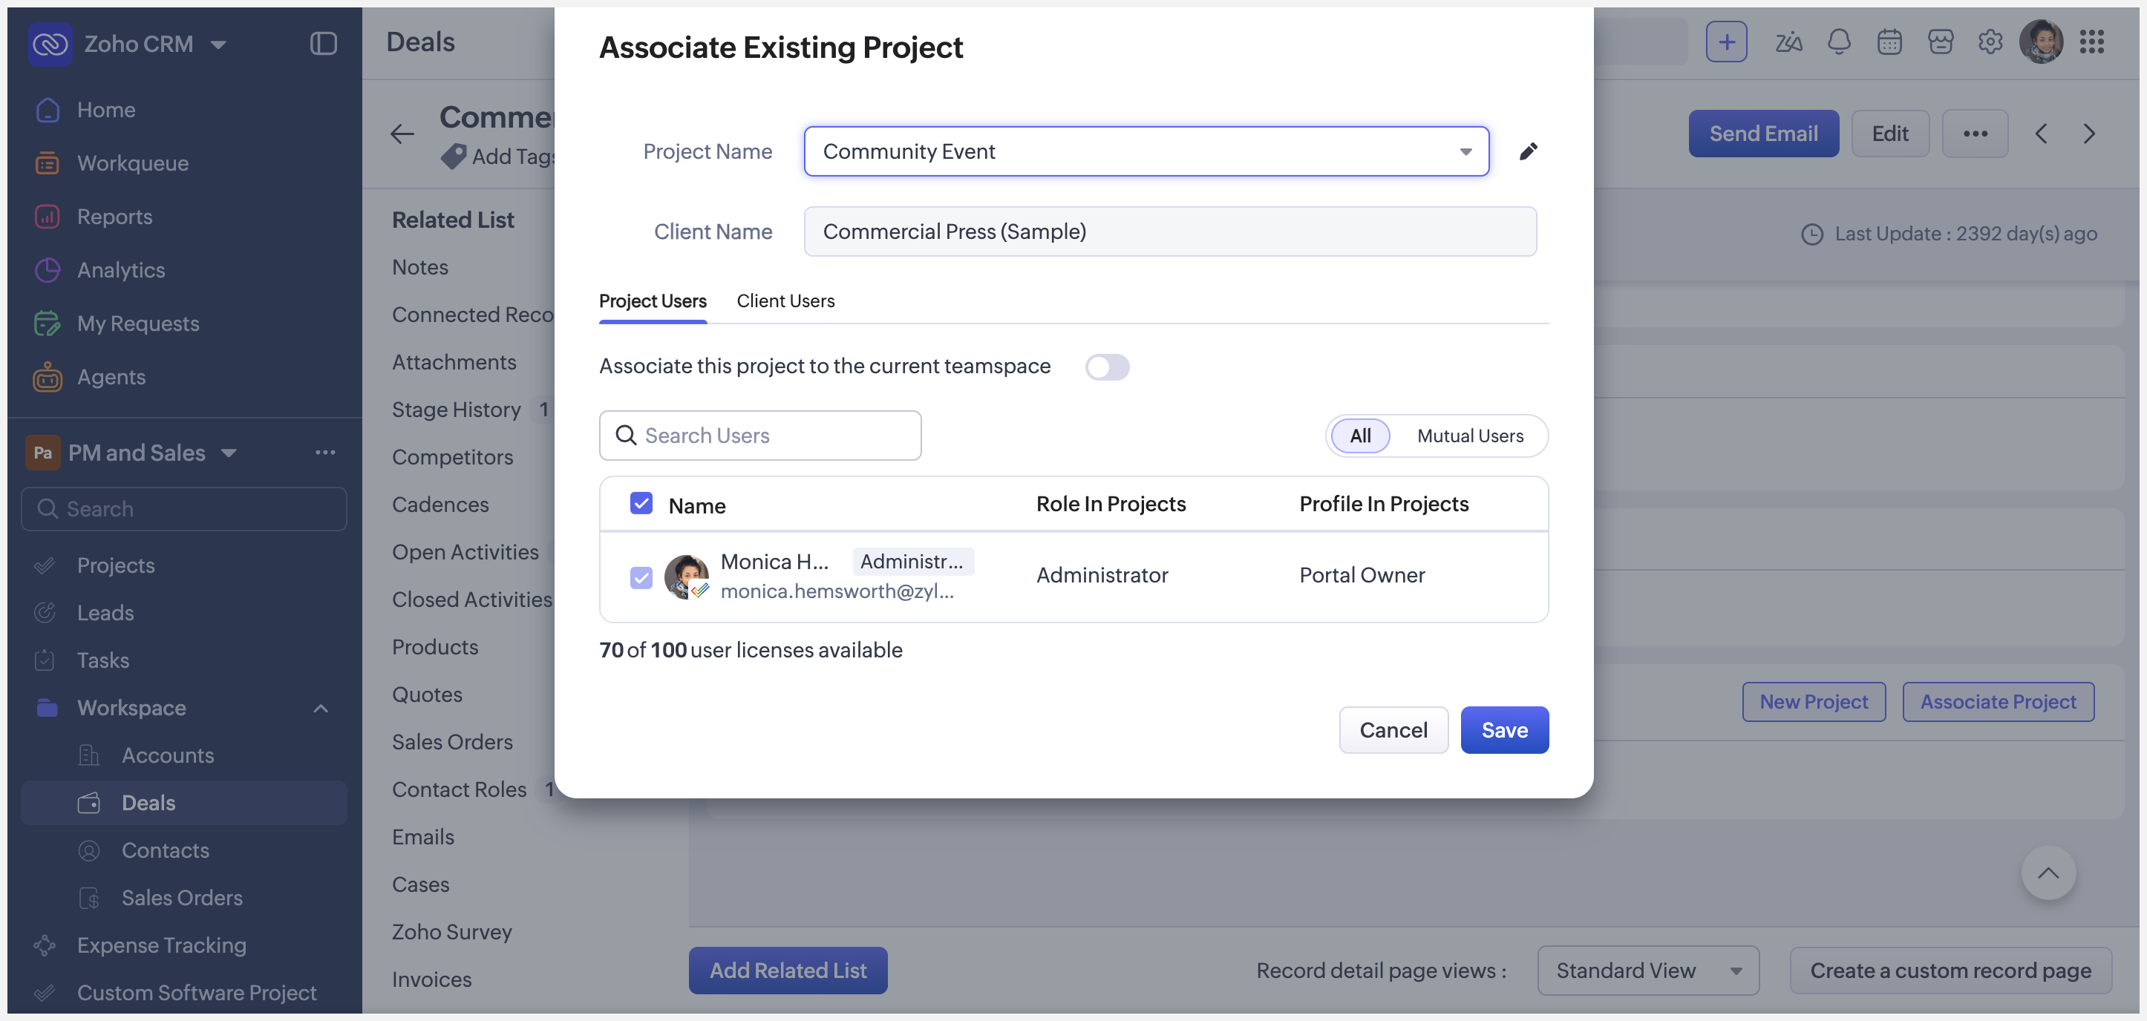Open Tasks in the sidebar
This screenshot has height=1021, width=2147.
pos(102,660)
